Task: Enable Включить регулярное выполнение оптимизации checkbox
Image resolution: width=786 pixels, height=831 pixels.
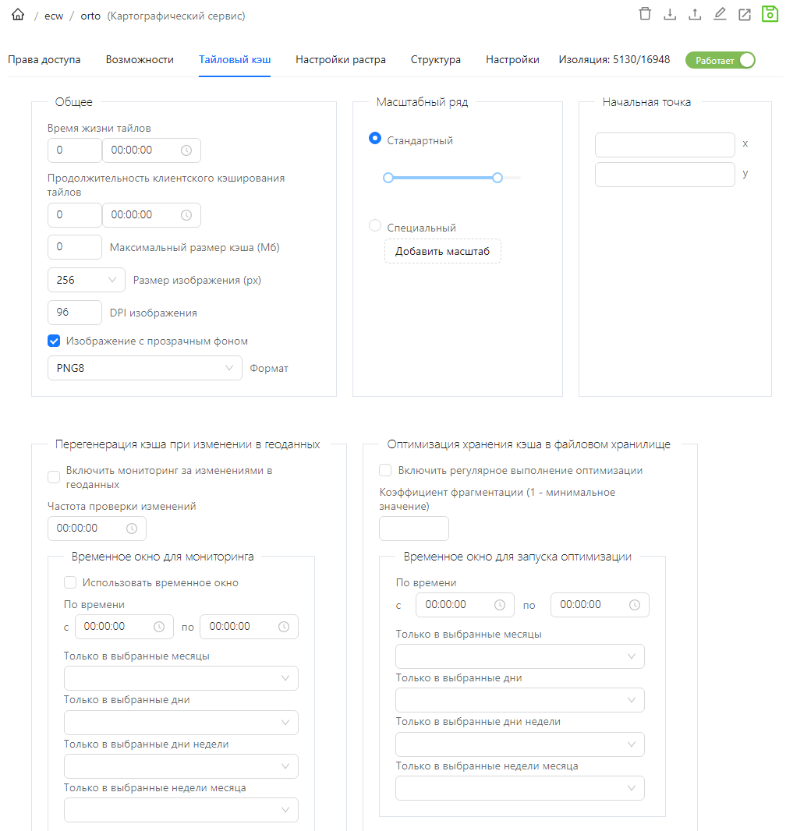Action: pos(385,470)
